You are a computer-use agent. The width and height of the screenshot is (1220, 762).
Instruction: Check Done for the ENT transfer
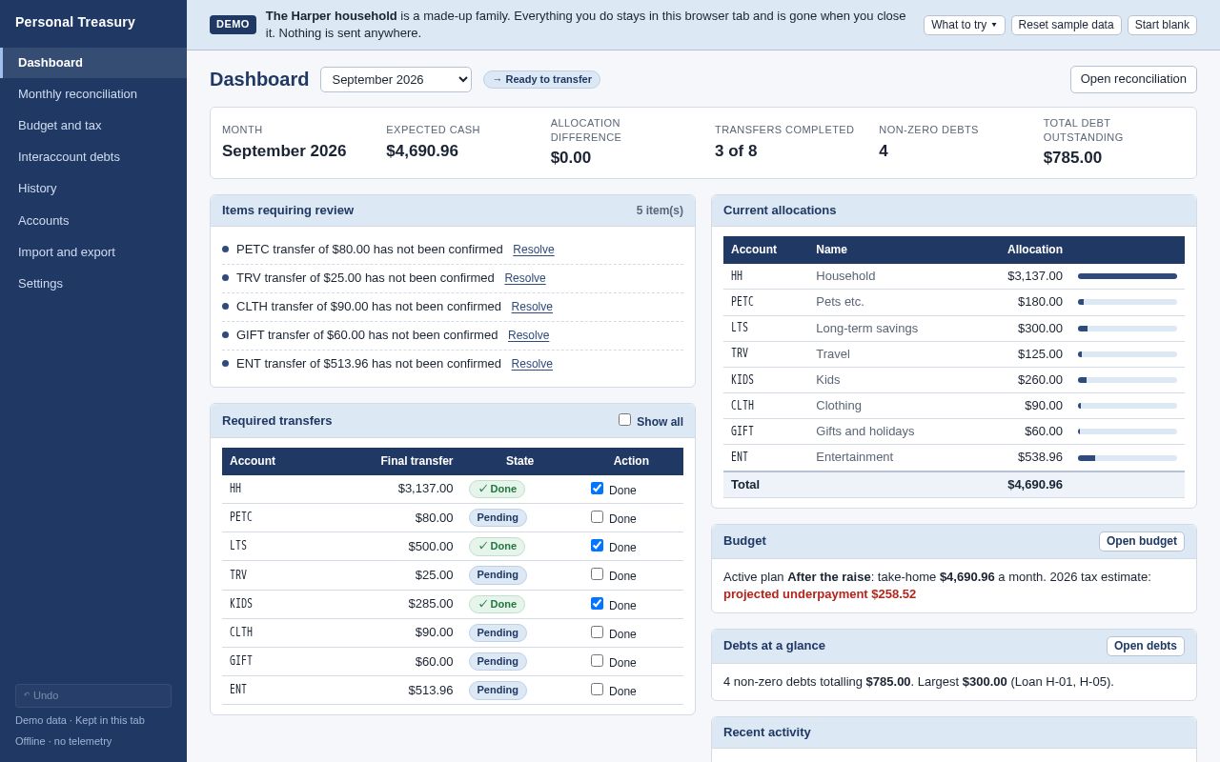(597, 690)
